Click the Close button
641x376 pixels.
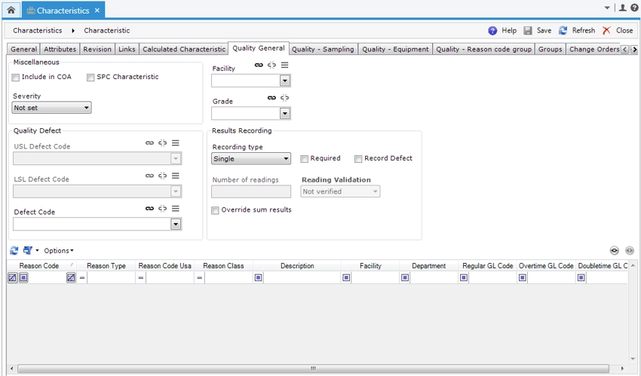(x=617, y=31)
